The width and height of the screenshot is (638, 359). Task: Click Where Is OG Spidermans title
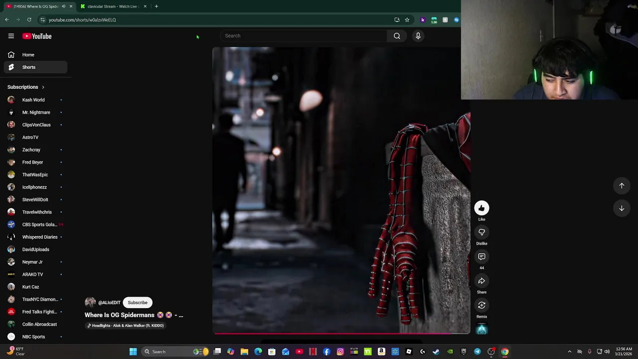pos(134,315)
